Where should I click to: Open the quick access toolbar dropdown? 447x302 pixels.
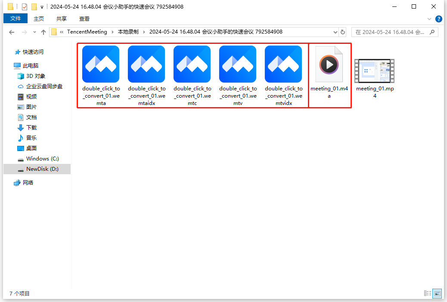[42, 7]
